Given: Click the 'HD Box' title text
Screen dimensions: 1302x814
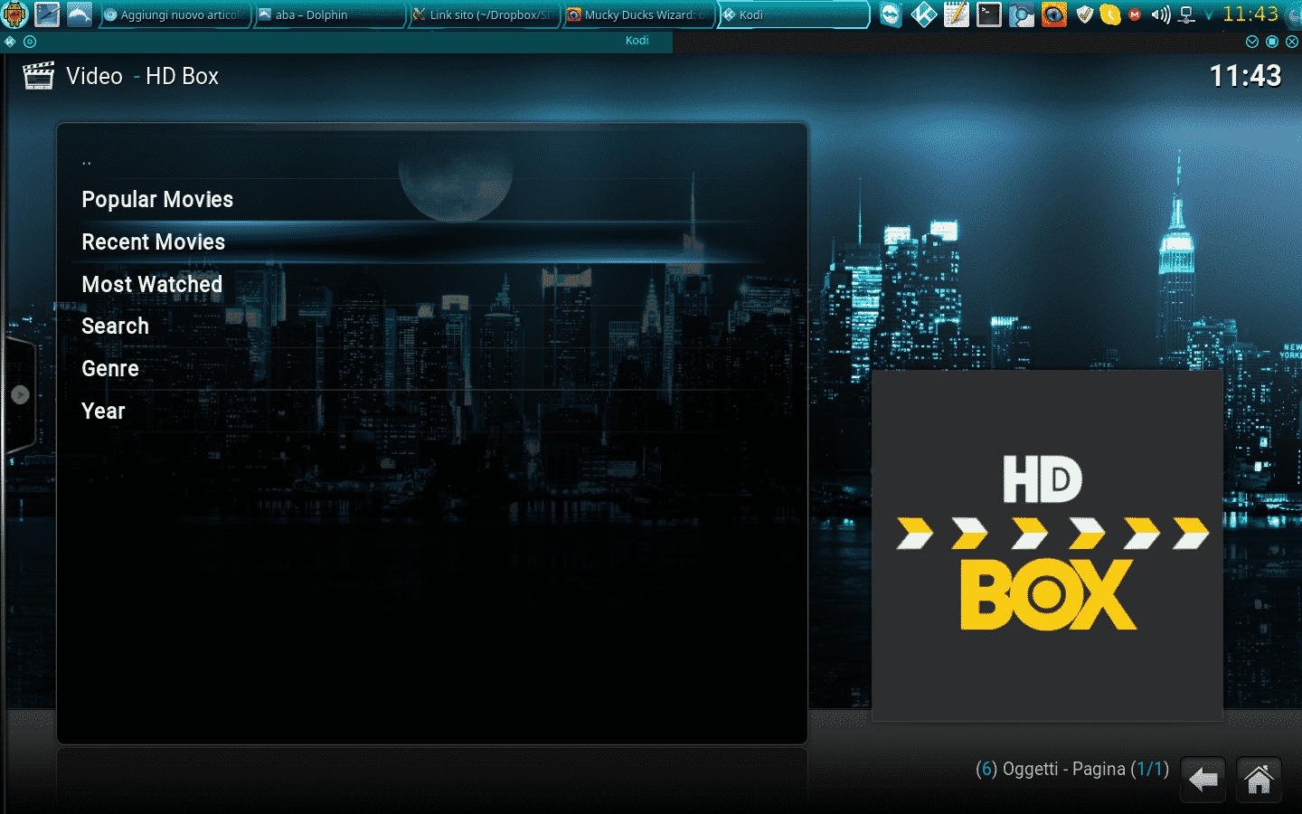Looking at the screenshot, I should coord(182,76).
